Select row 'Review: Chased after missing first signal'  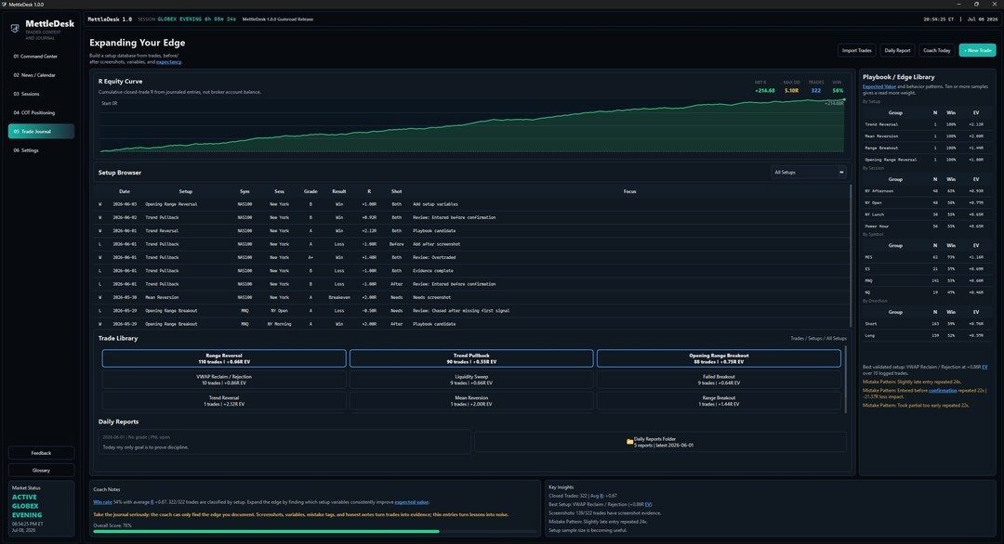[472, 311]
